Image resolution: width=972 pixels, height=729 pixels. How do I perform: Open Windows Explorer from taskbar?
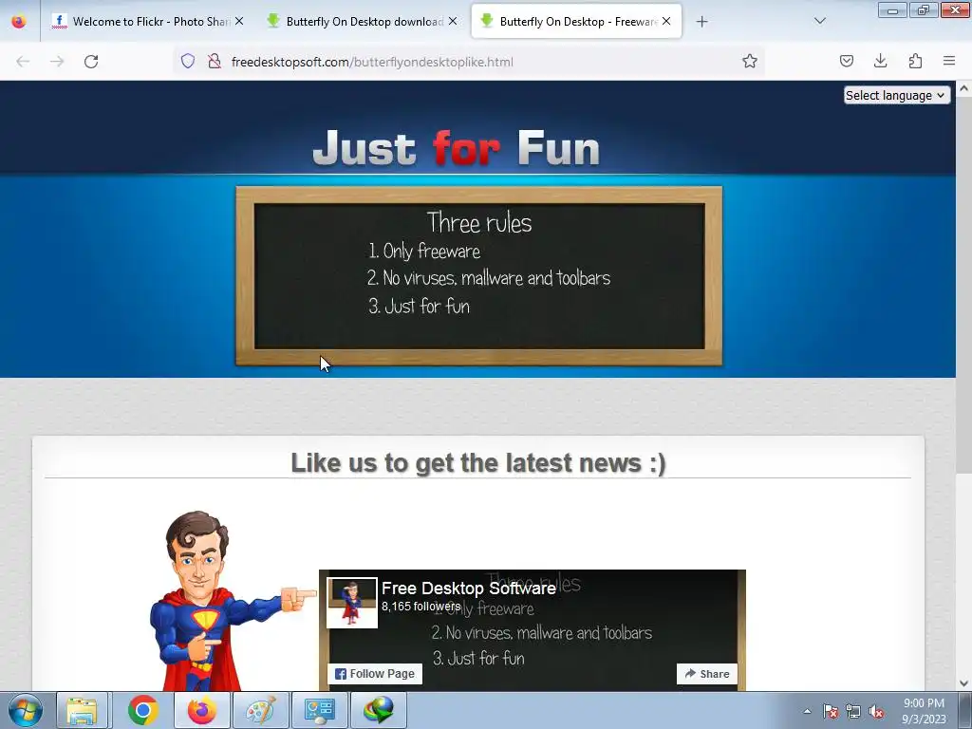point(83,710)
